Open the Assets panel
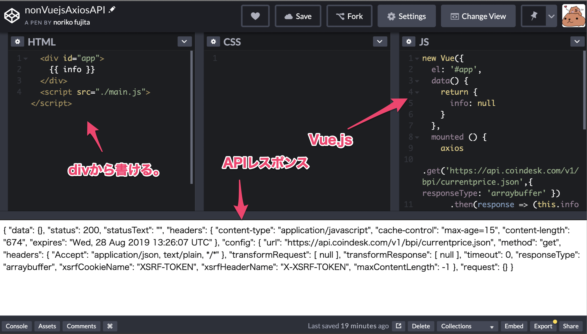587x334 pixels. 47,326
